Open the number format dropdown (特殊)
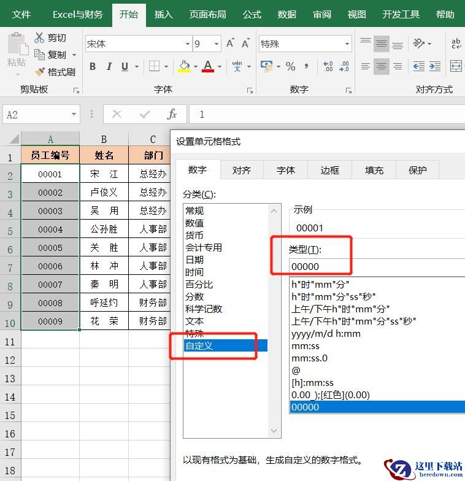Screen dimensions: 465x481 pos(347,44)
